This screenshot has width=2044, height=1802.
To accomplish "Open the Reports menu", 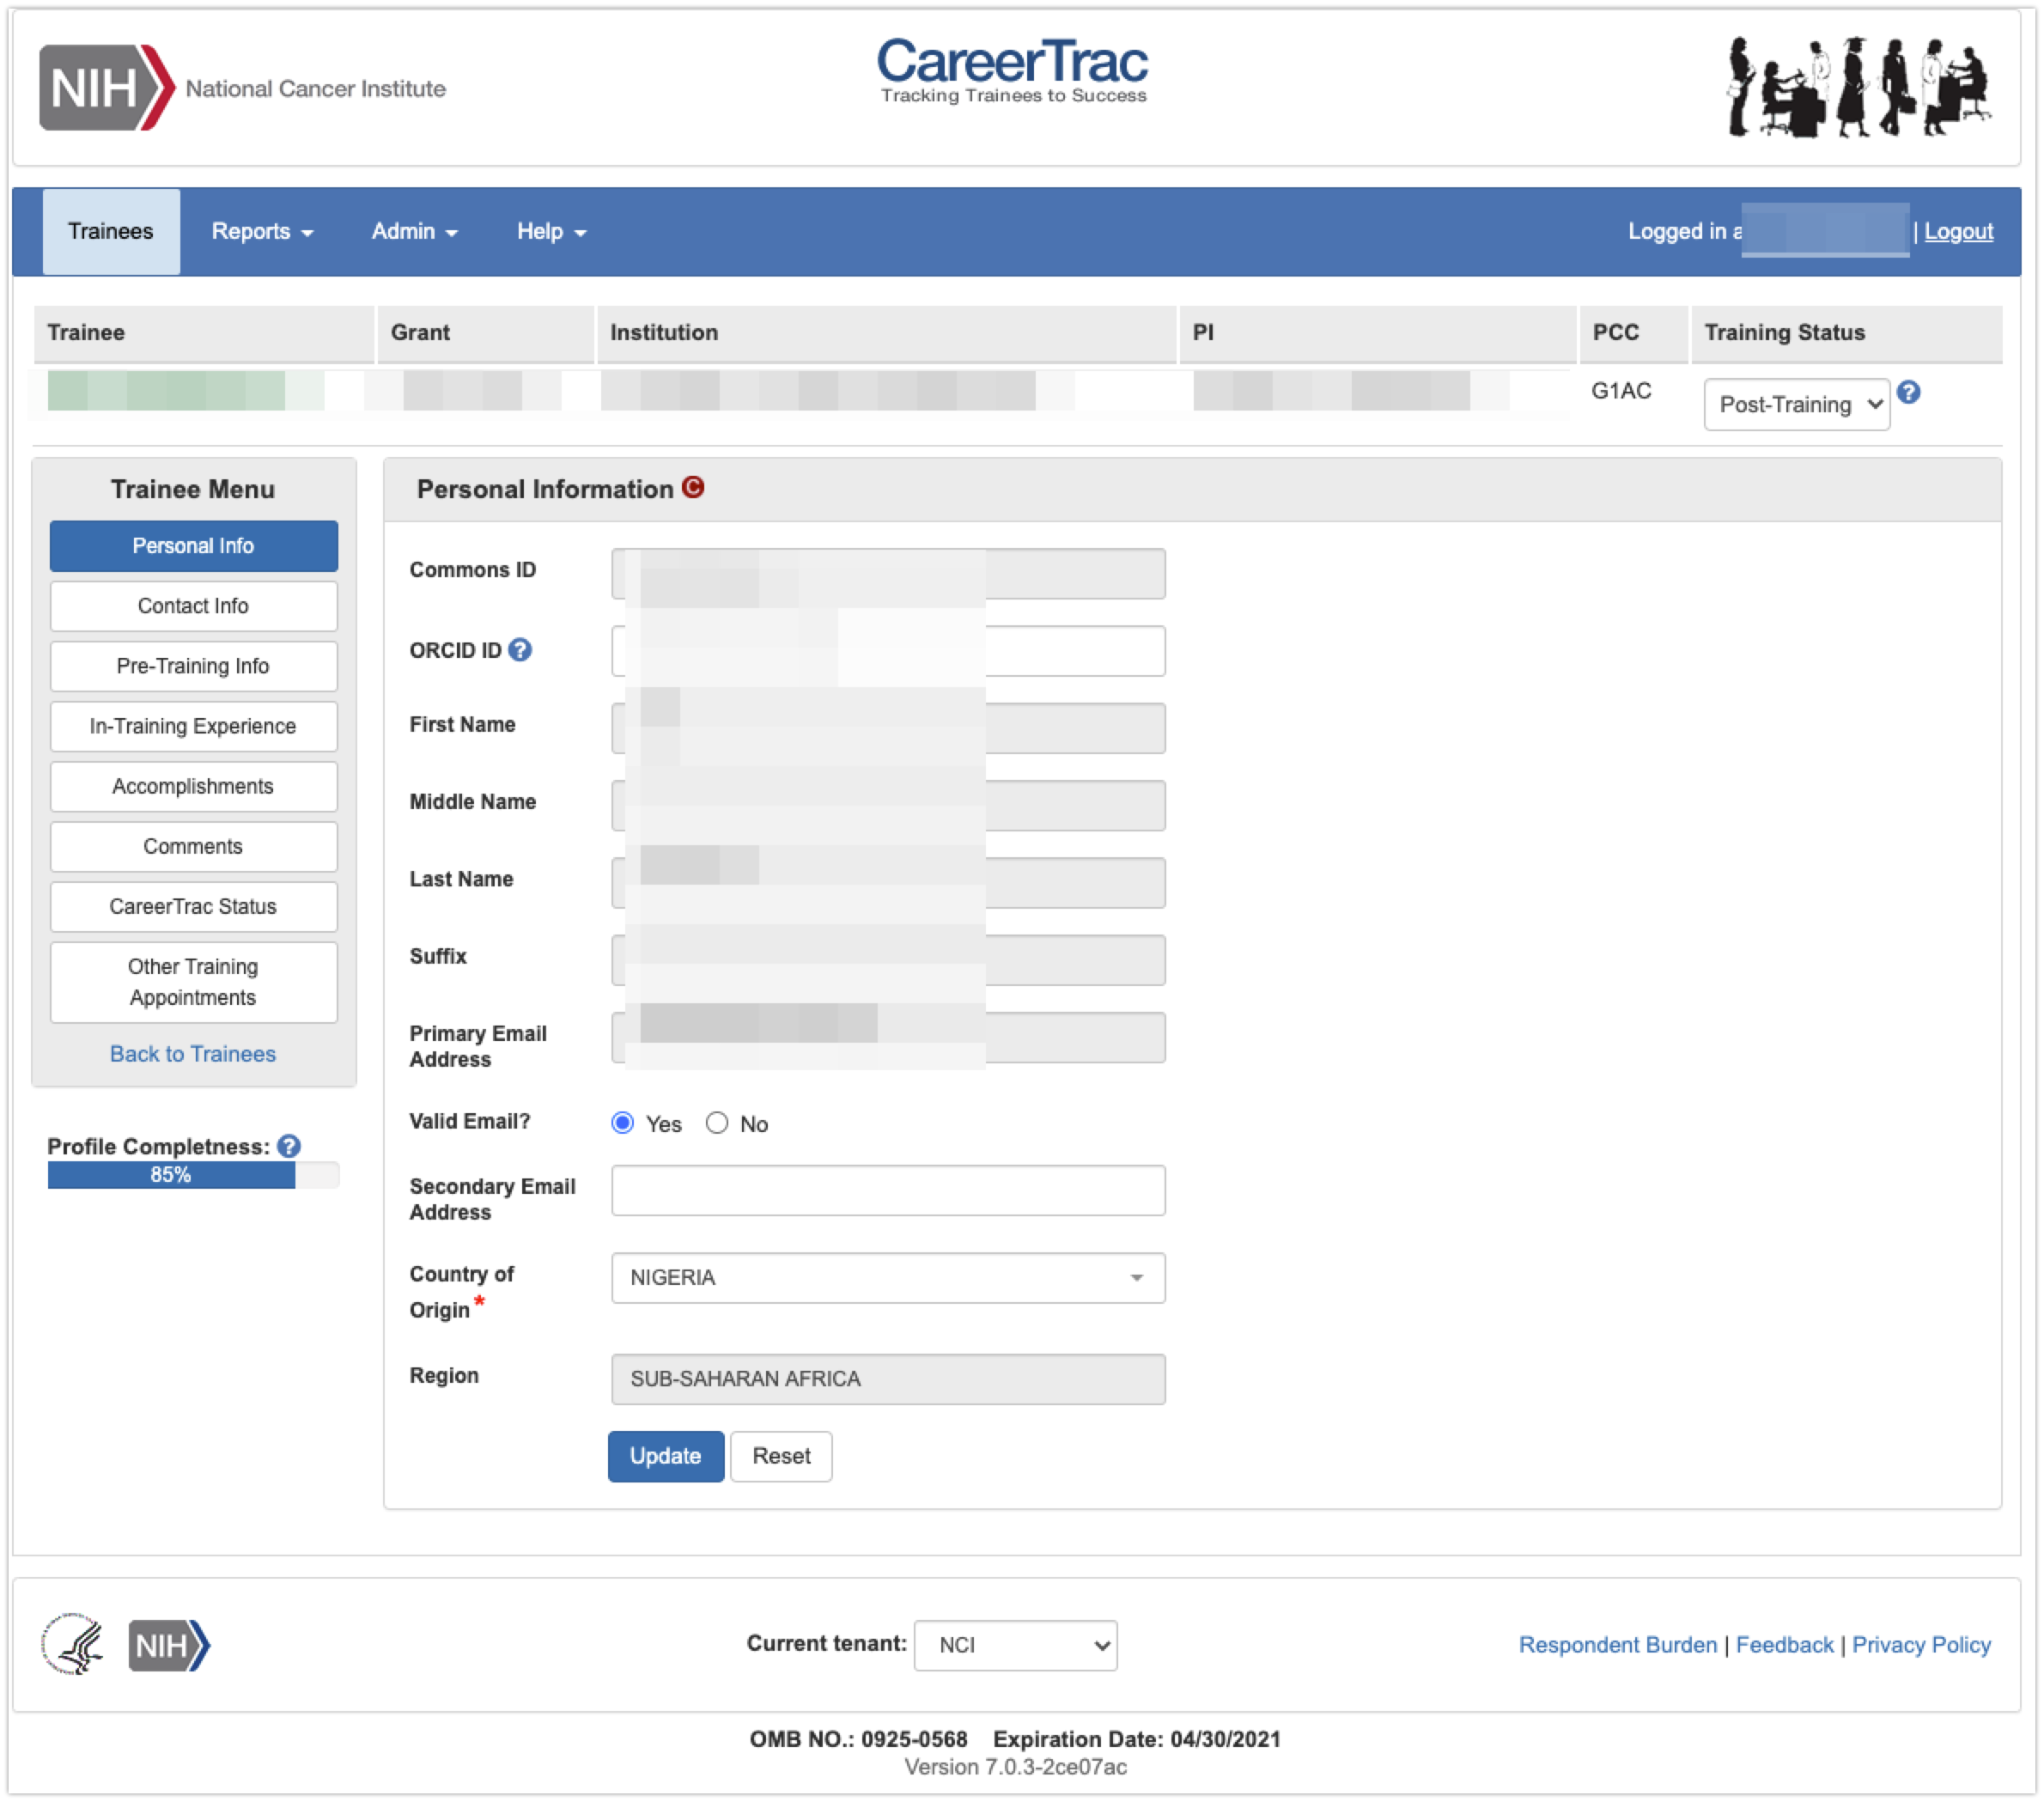I will [262, 231].
